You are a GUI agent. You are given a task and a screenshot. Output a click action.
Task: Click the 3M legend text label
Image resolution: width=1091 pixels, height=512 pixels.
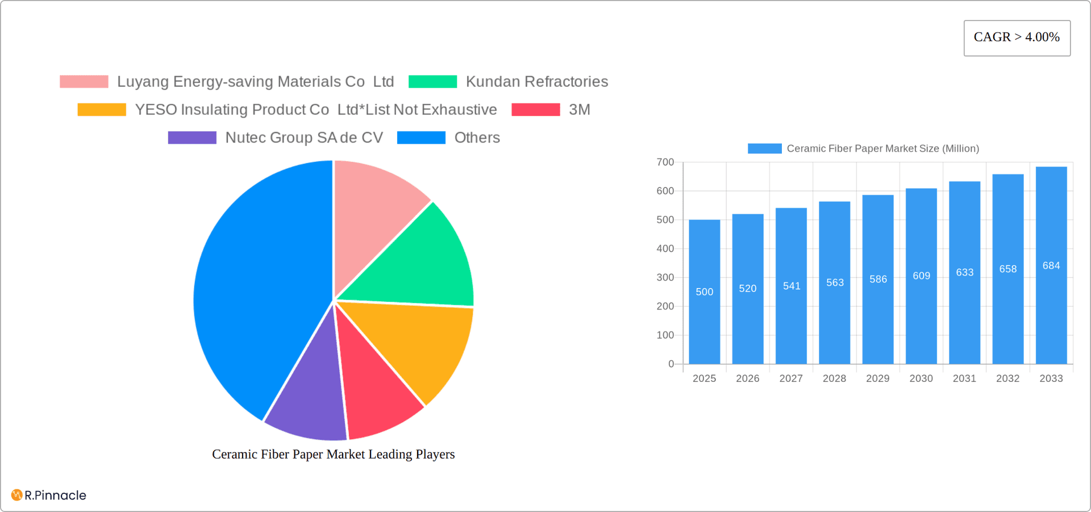580,109
